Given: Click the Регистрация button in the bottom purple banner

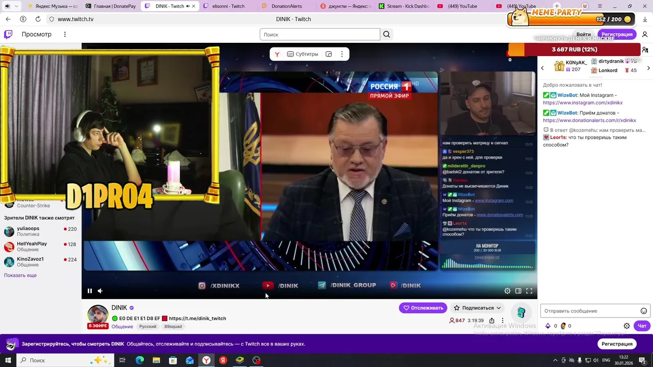Looking at the screenshot, I should 617,344.
